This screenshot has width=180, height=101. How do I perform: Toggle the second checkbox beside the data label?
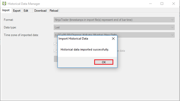pos(55,51)
